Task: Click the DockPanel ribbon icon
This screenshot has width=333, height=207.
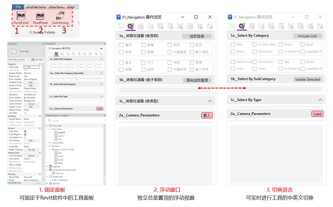Action: click(x=21, y=16)
